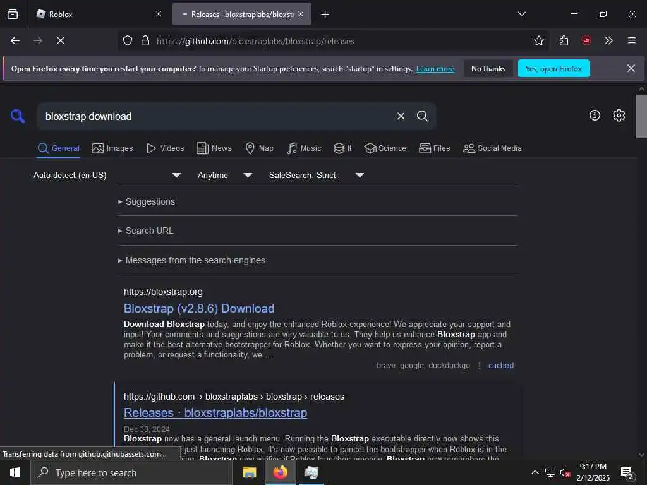Follow the Learn more link
This screenshot has height=485, width=647.
(435, 69)
